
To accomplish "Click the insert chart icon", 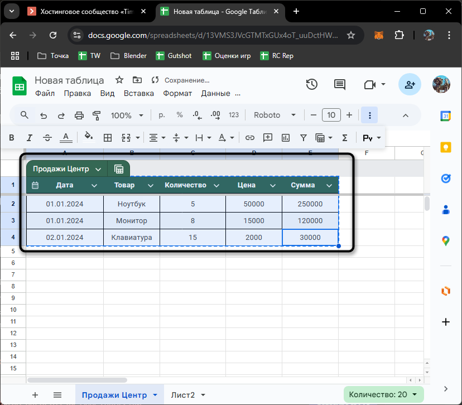I will (x=286, y=138).
